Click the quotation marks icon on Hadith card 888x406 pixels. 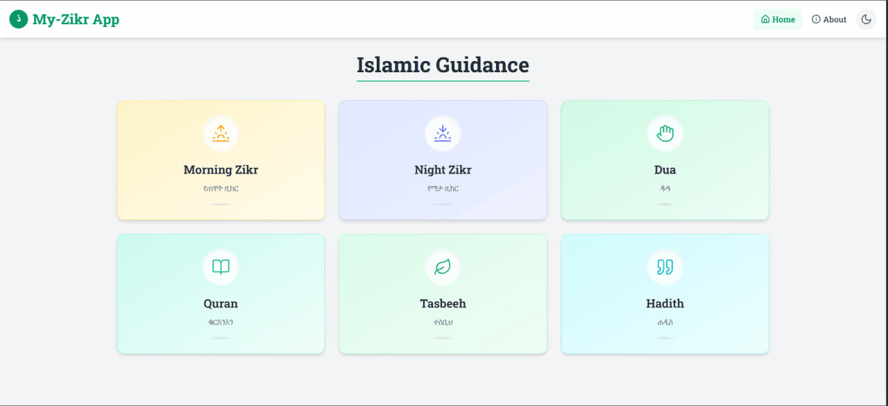coord(665,267)
